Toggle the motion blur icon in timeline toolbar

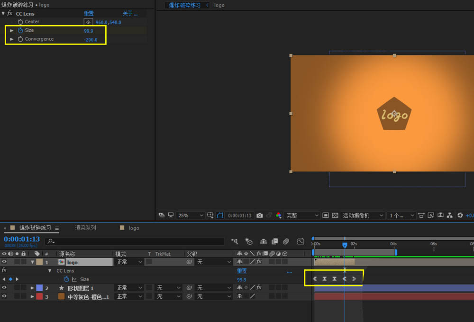coord(286,241)
